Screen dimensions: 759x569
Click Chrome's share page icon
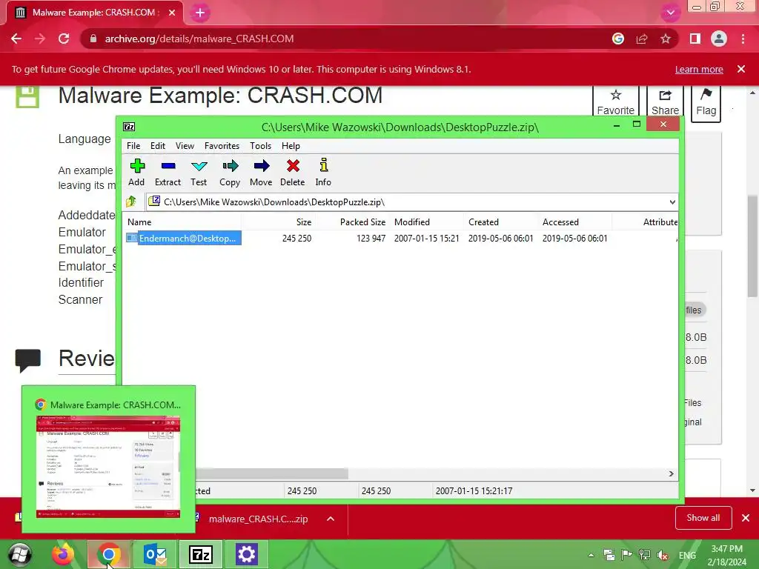click(642, 39)
